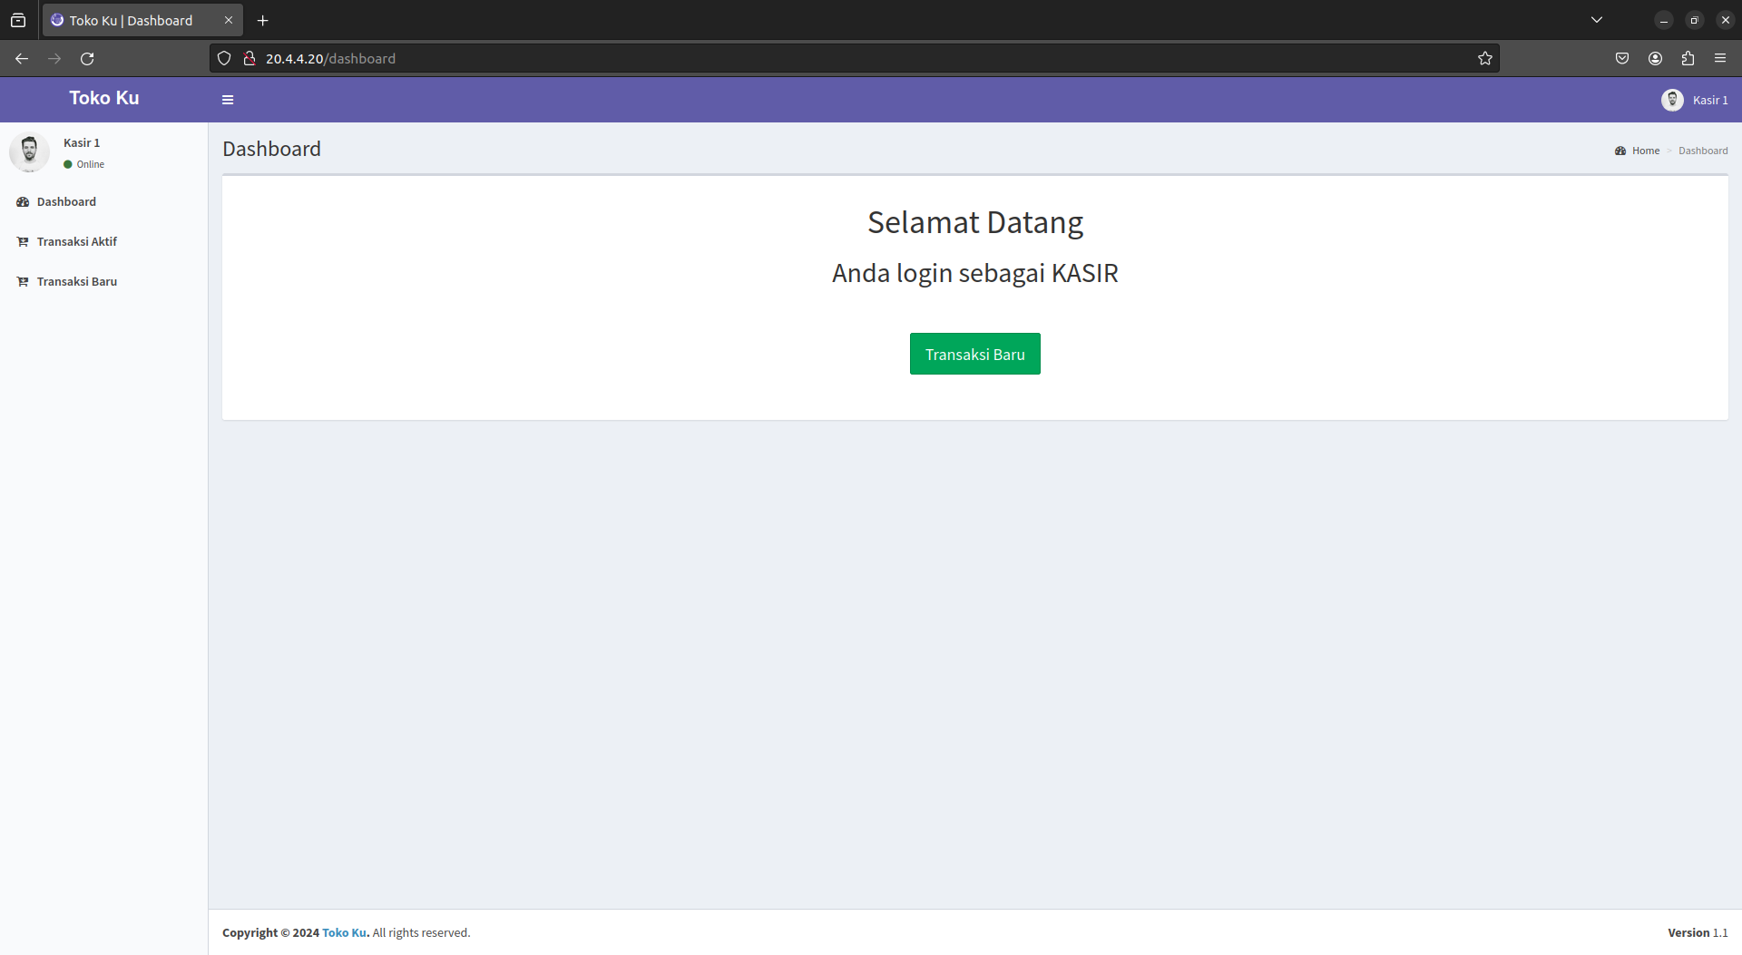This screenshot has height=955, width=1742.
Task: Click the address bar URL field
Action: [853, 58]
